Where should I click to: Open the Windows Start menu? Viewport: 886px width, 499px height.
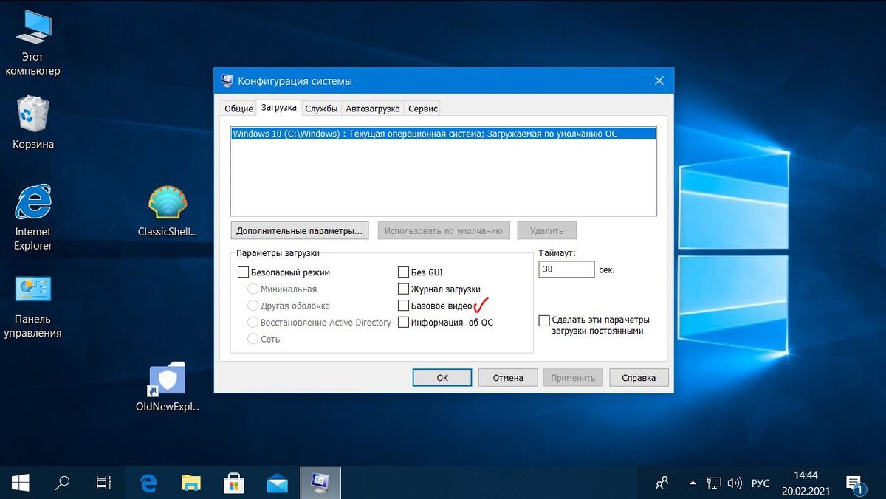[20, 483]
